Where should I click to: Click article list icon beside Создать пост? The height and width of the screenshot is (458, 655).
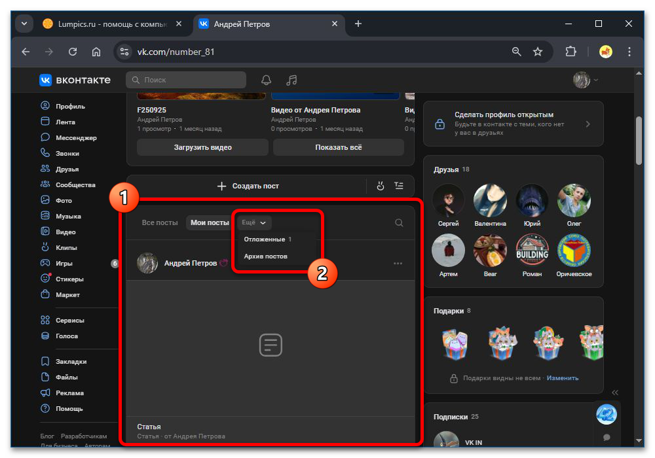[399, 186]
